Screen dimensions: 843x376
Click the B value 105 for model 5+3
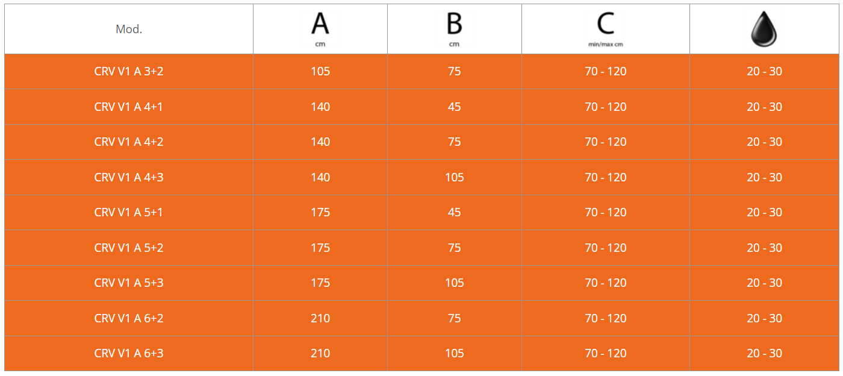tap(454, 283)
